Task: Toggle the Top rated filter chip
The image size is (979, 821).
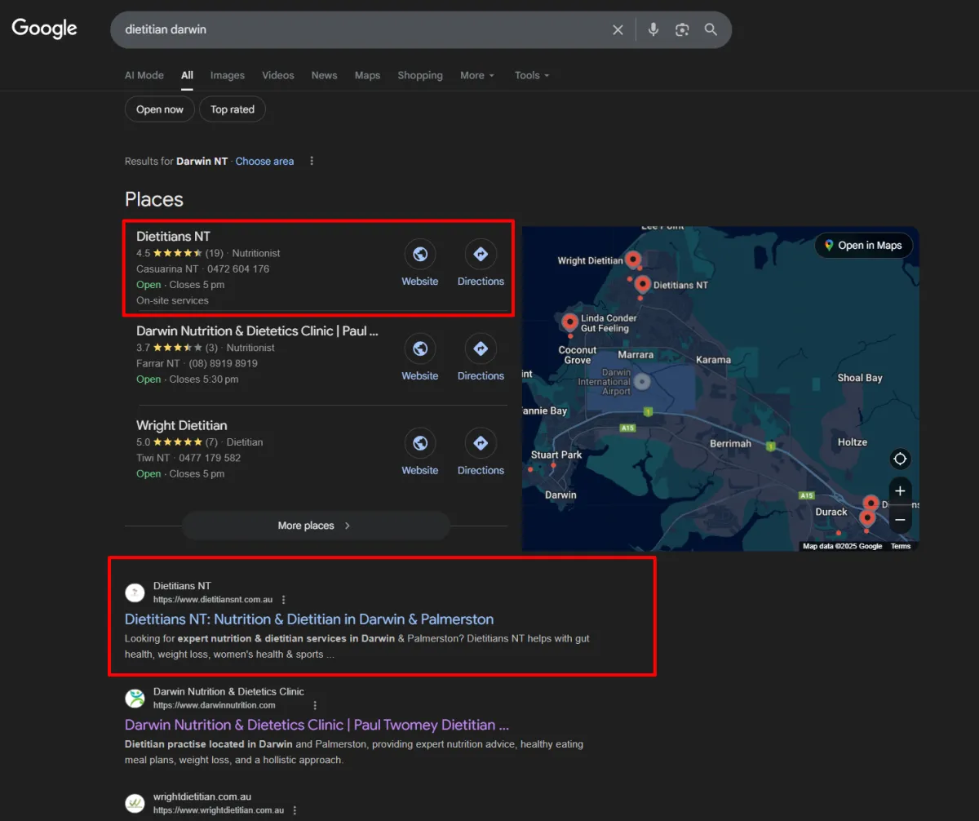Action: point(233,109)
